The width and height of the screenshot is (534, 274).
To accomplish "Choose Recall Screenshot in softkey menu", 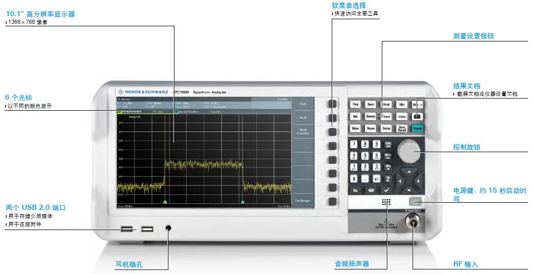I will [303, 131].
